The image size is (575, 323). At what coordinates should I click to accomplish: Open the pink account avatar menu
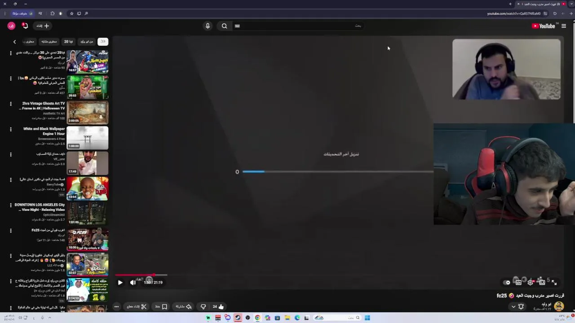(11, 26)
